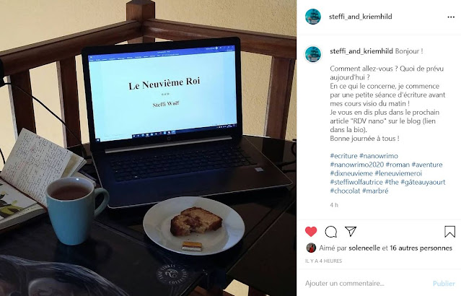The image size is (461, 296).
Task: Open the #ecriture hashtag
Action: pos(343,156)
